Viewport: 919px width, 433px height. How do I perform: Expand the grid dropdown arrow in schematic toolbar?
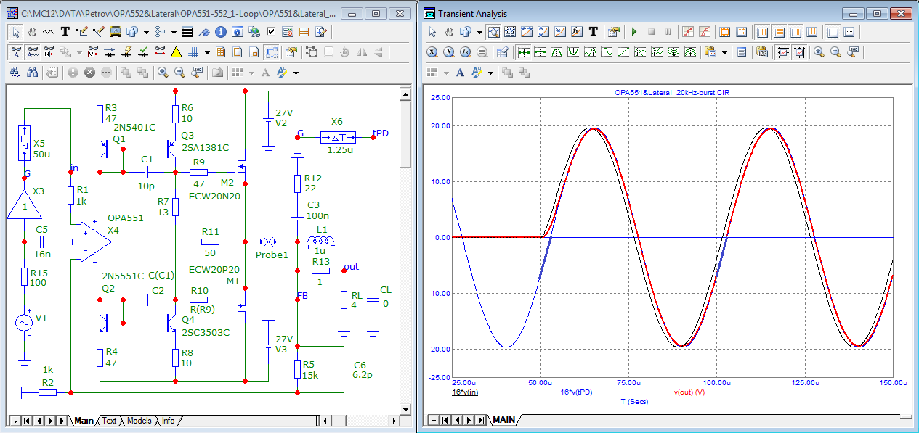click(207, 52)
